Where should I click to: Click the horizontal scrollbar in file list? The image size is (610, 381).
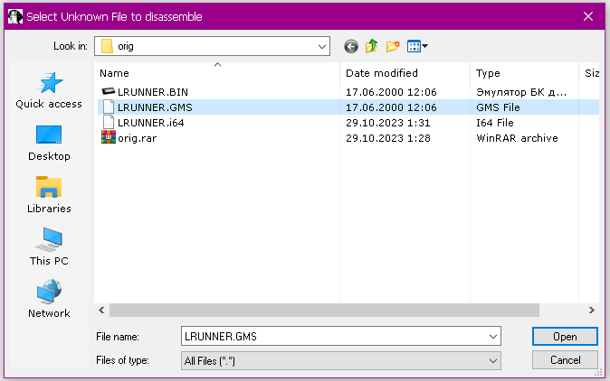pyautogui.click(x=326, y=310)
